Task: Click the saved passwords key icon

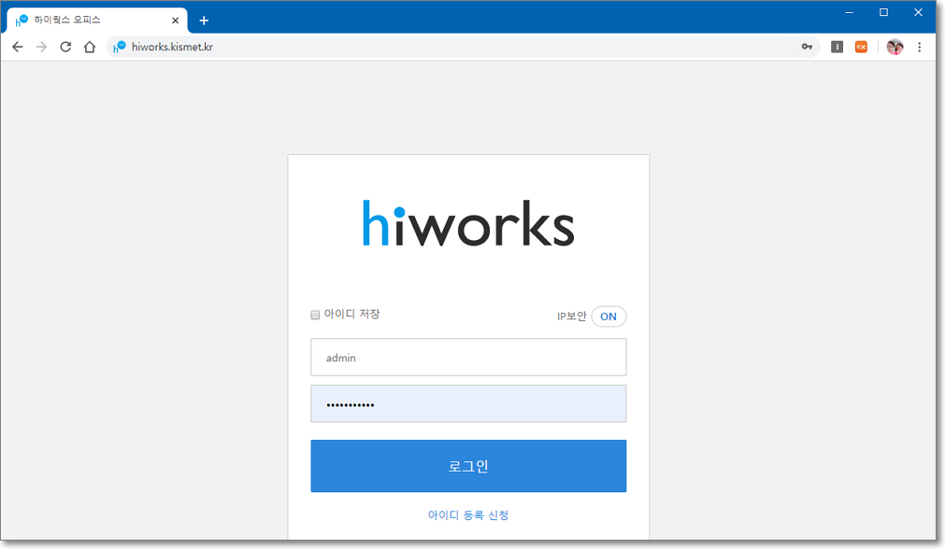Action: [807, 47]
